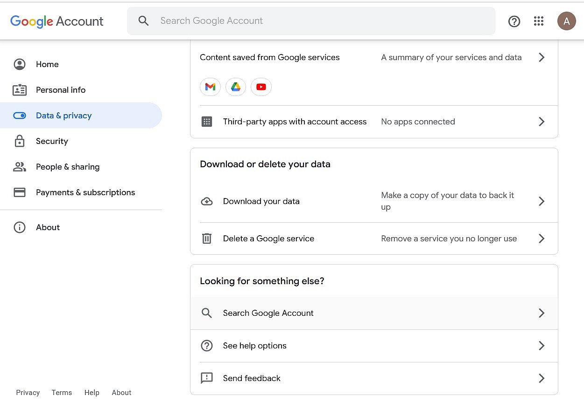Click the Gmail service icon
This screenshot has width=584, height=402.
coord(211,87)
